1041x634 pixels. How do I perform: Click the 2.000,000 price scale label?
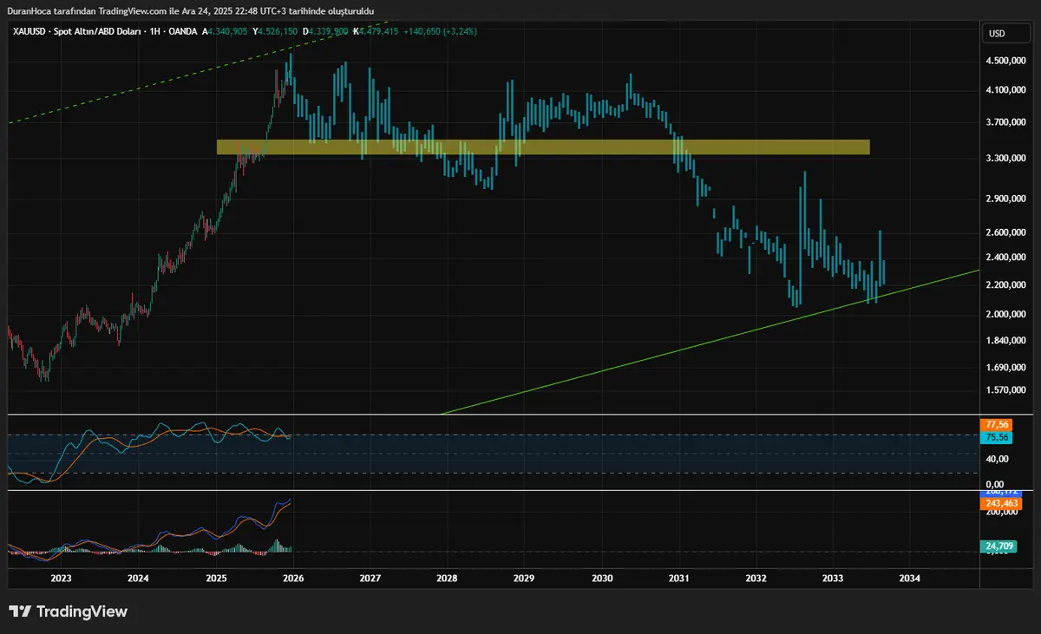point(1005,314)
